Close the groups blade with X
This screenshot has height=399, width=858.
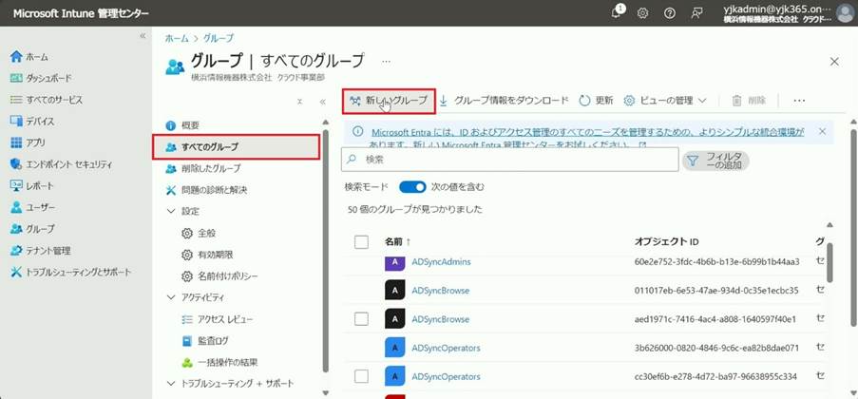834,62
